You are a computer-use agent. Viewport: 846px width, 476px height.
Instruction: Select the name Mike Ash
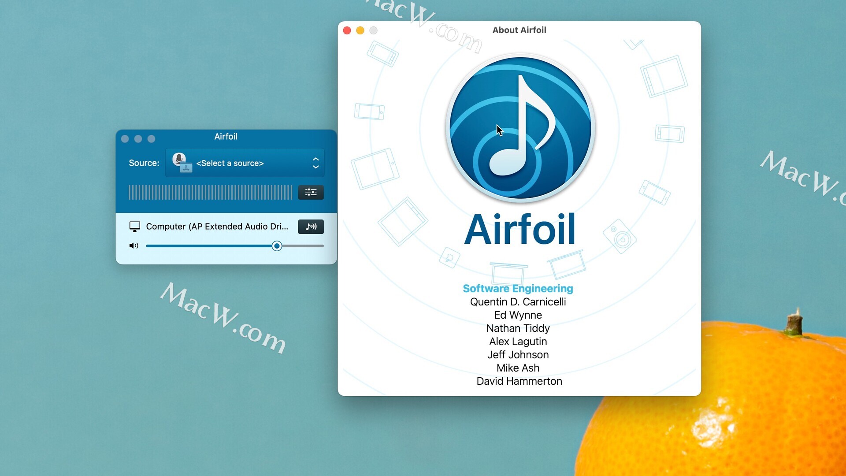click(518, 368)
